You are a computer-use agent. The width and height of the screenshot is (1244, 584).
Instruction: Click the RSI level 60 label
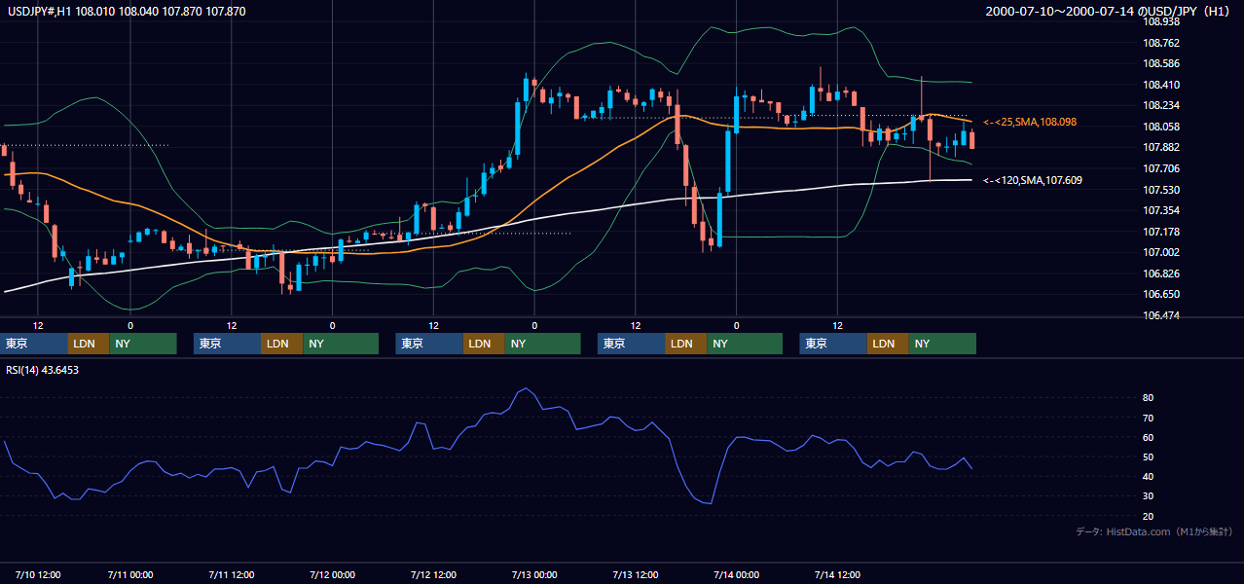coord(1149,437)
